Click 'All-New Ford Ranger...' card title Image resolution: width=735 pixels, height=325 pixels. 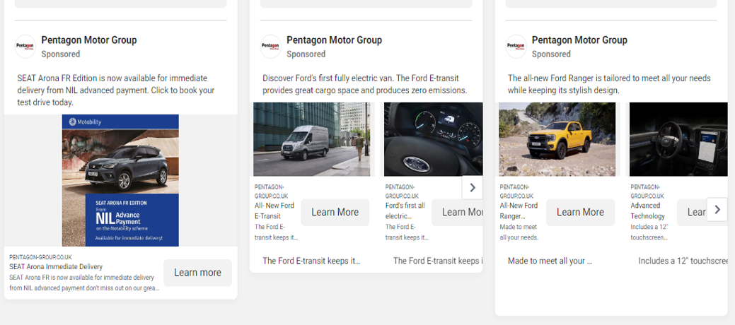[x=519, y=211]
